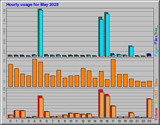This screenshot has height=125, width=160.
Task: Click the '1000' y-axis label
Action: (4, 31)
